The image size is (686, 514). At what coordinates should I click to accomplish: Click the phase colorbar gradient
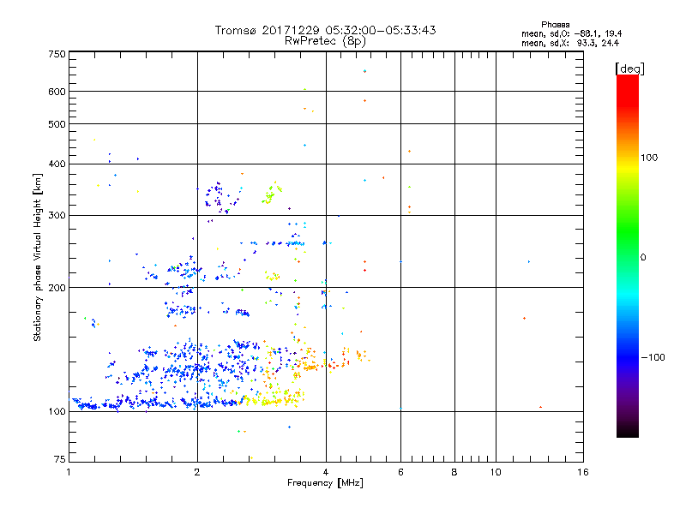click(x=628, y=256)
